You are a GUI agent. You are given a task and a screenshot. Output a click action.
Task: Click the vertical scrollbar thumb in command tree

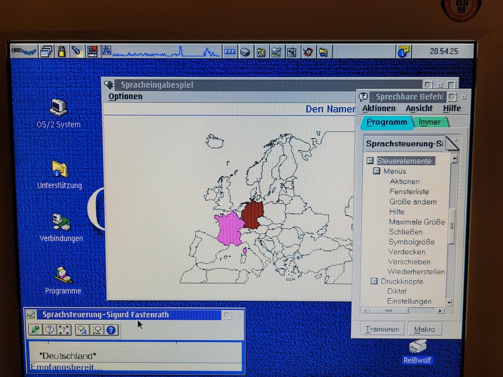pos(452,226)
